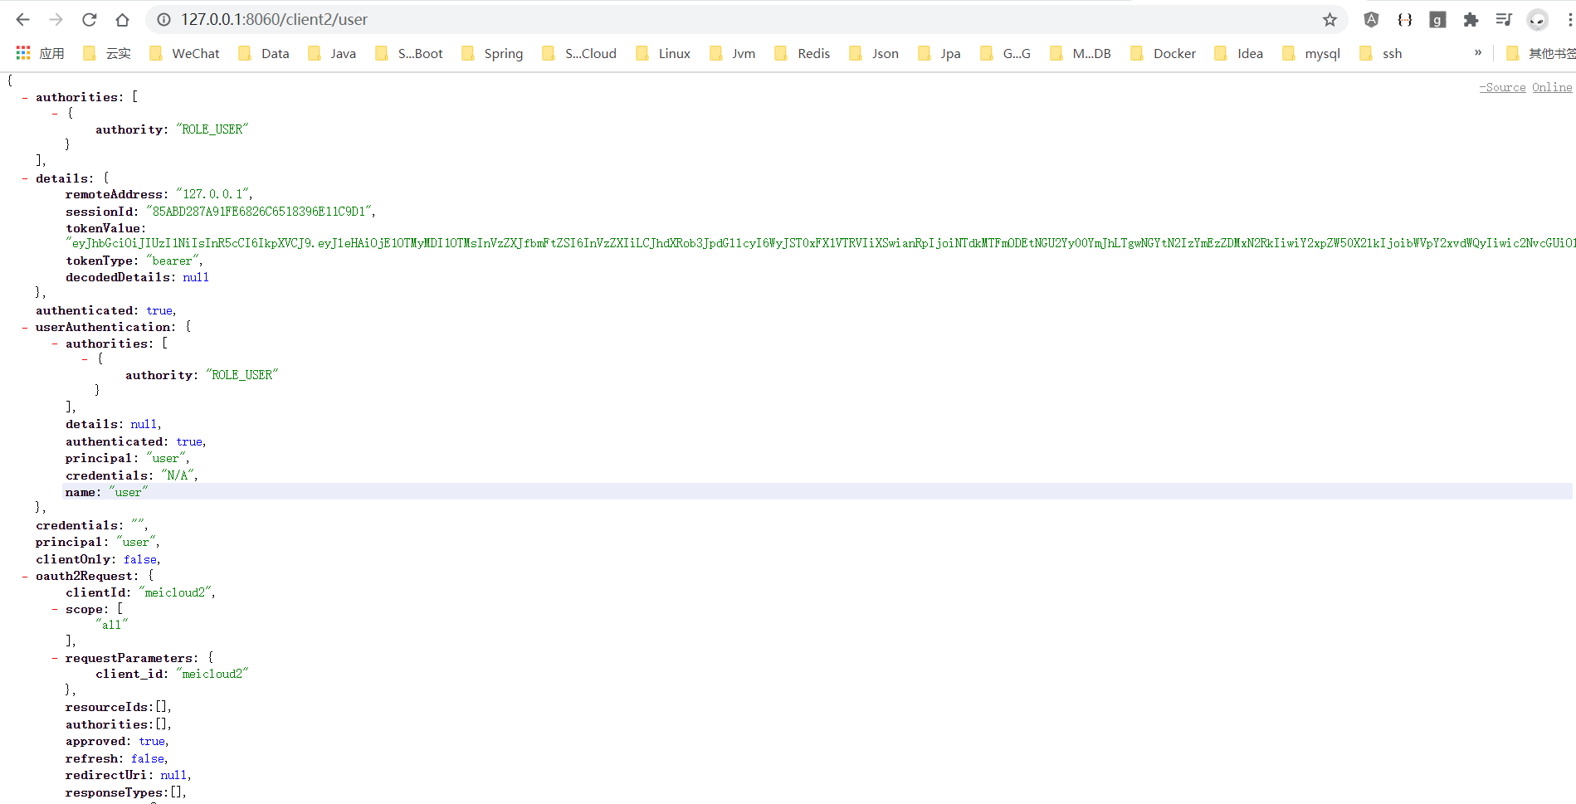This screenshot has height=804, width=1576.
Task: Collapse the details object
Action: [x=25, y=178]
